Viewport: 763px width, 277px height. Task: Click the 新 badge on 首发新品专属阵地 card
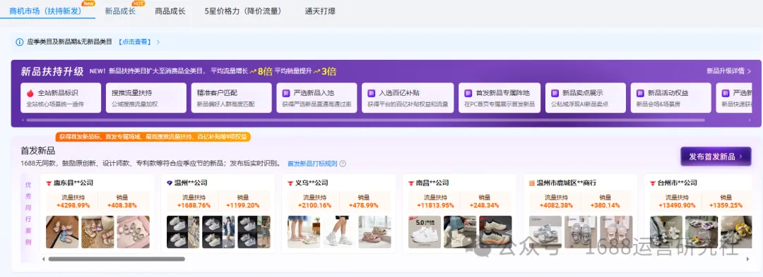pyautogui.click(x=468, y=92)
